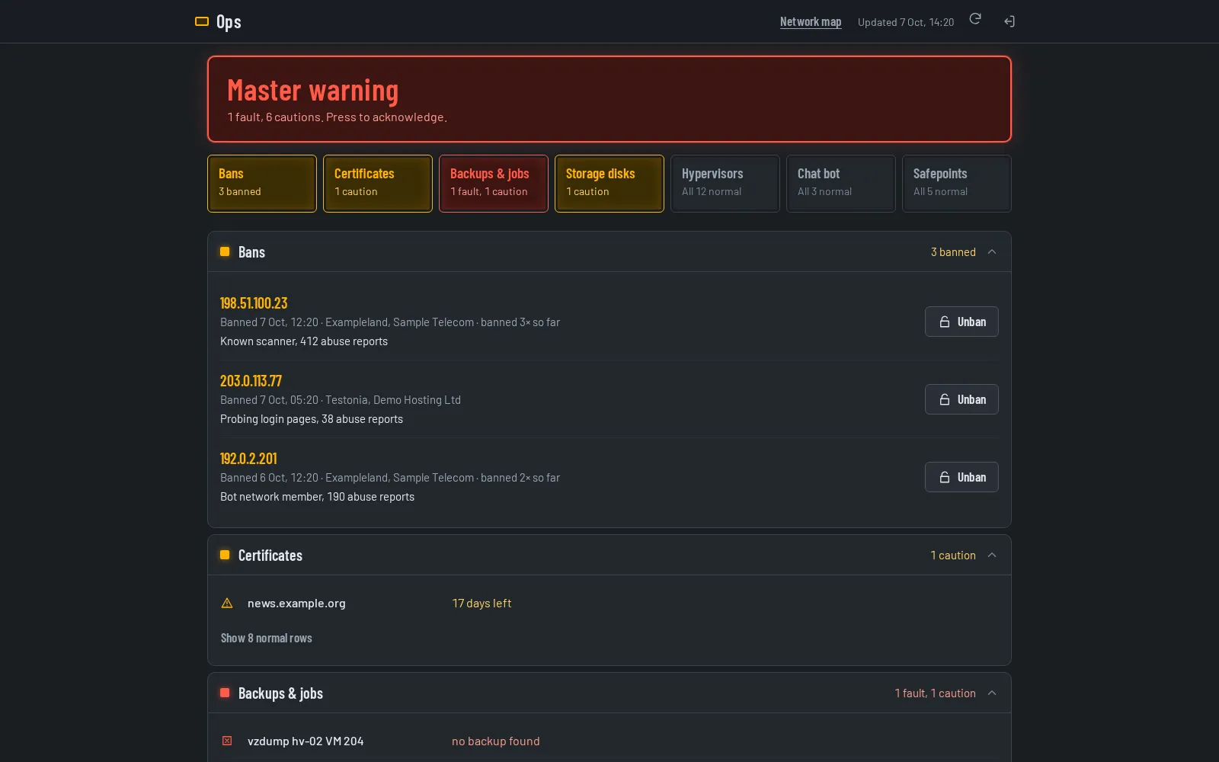Click the banned IP 198.51.100.23

(254, 303)
